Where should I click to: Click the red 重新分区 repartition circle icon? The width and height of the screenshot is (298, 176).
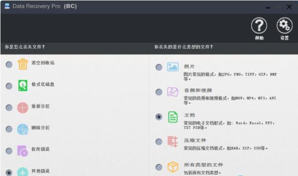(23, 108)
